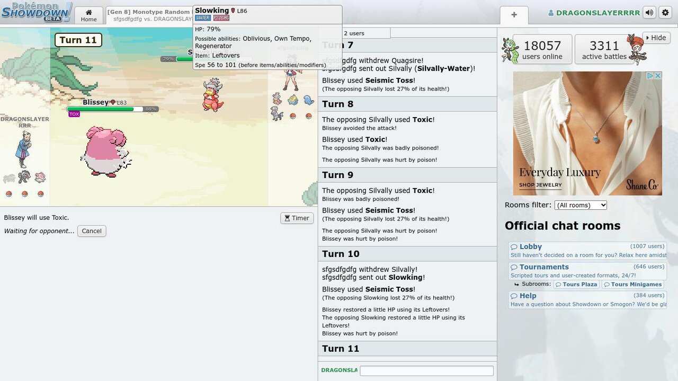
Task: Follow the Shop Jewelry link in the ad
Action: 540,185
